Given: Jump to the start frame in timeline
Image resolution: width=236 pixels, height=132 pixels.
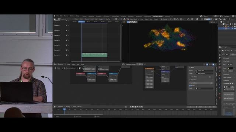Looking at the screenshot, I should (x=131, y=107).
